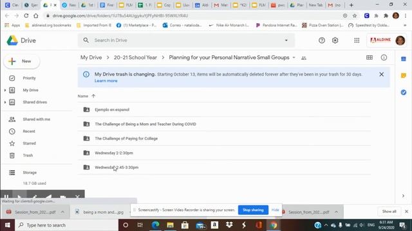Go to 20-21 School Year breadcrumb

point(135,58)
